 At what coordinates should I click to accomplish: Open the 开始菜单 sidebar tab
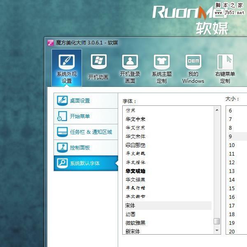pos(86,117)
